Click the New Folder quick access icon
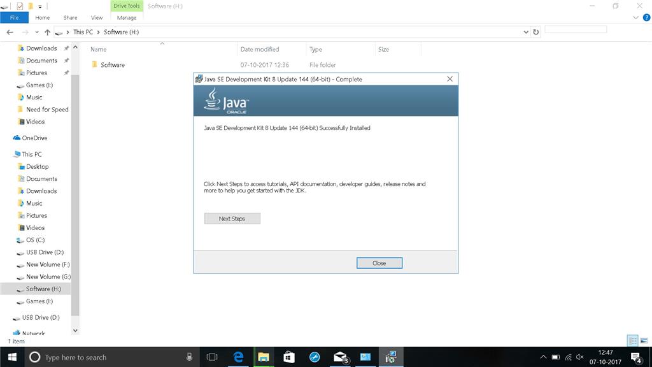 31,6
